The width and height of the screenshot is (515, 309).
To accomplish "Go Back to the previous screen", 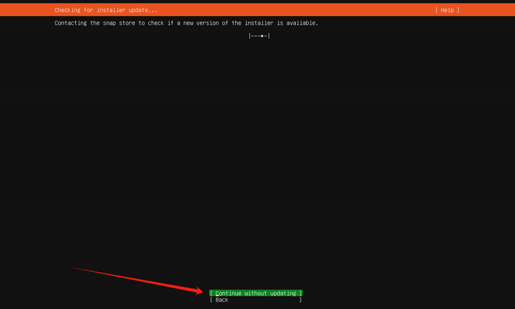I will click(x=222, y=300).
